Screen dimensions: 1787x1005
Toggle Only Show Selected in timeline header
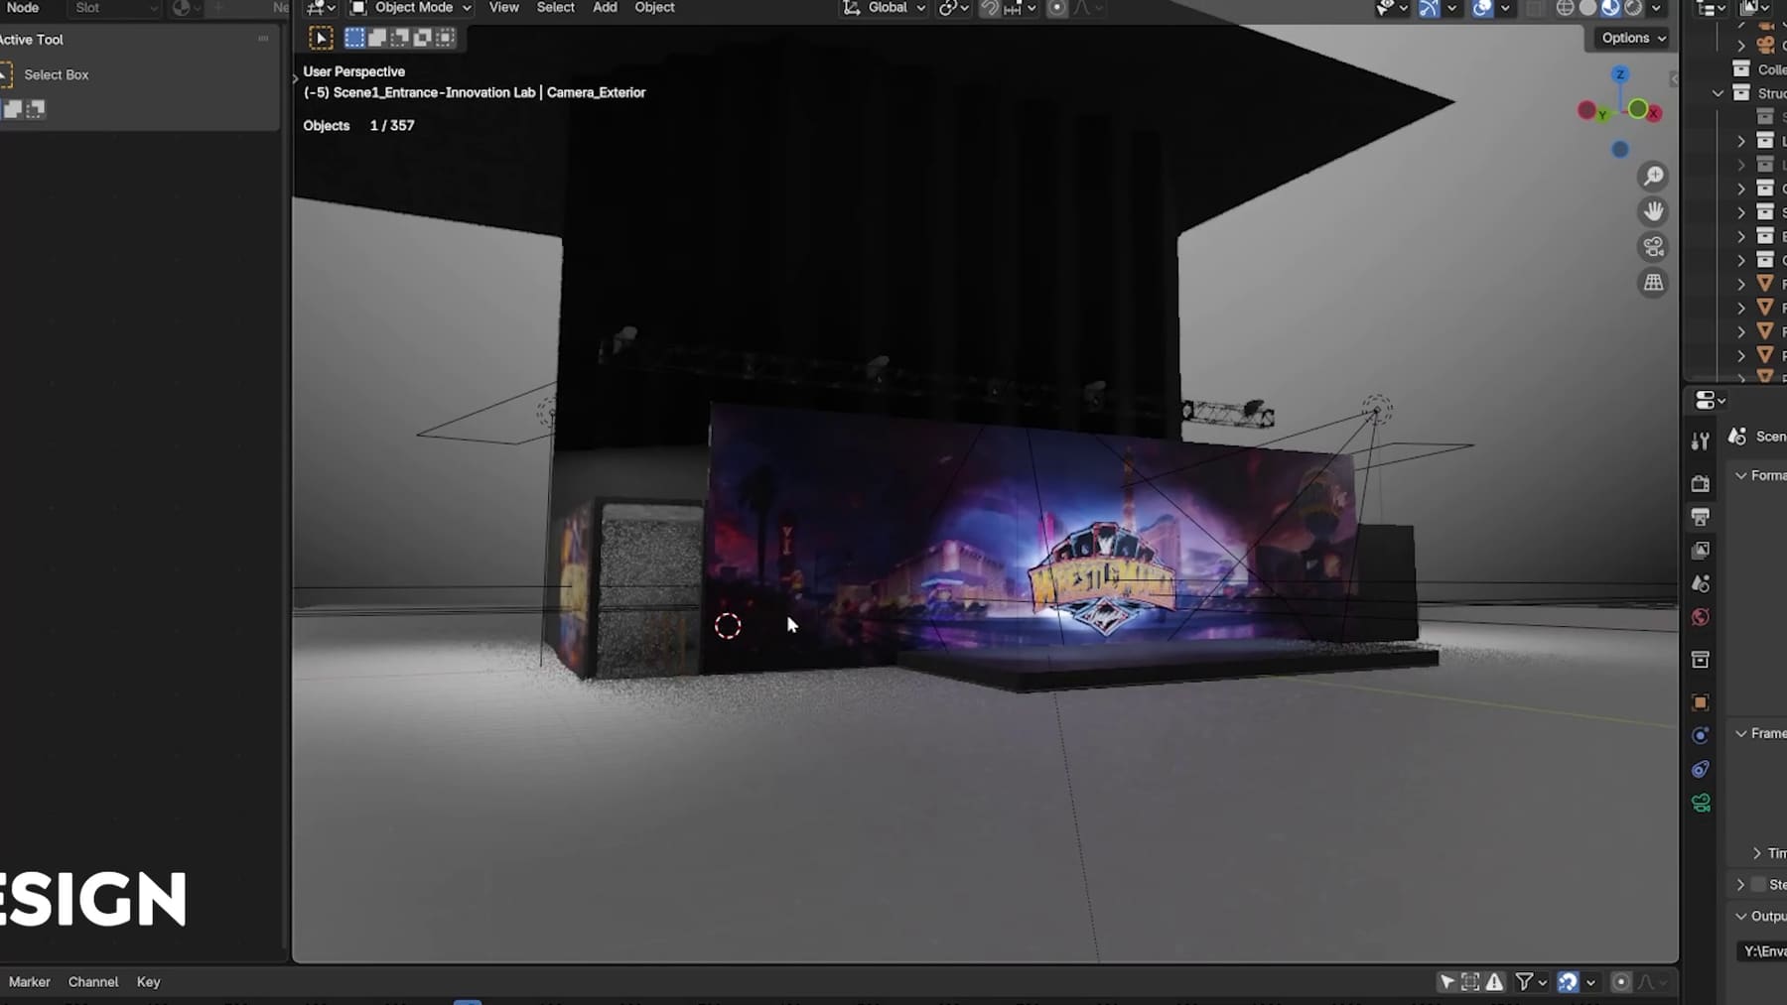pyautogui.click(x=1447, y=982)
